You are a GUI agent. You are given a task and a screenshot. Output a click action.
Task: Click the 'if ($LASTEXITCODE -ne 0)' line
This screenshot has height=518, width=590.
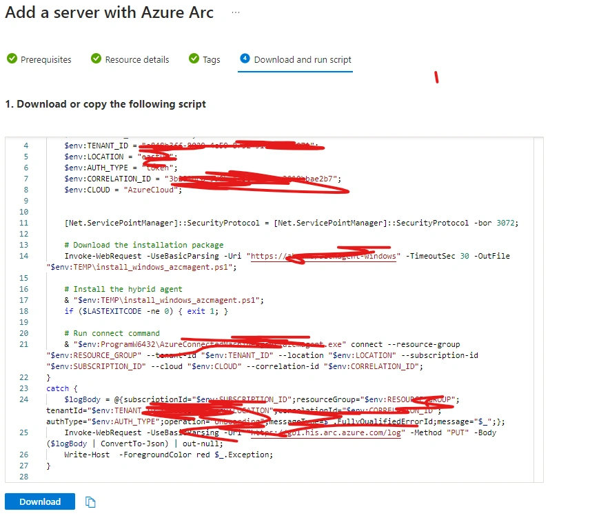coord(146,311)
